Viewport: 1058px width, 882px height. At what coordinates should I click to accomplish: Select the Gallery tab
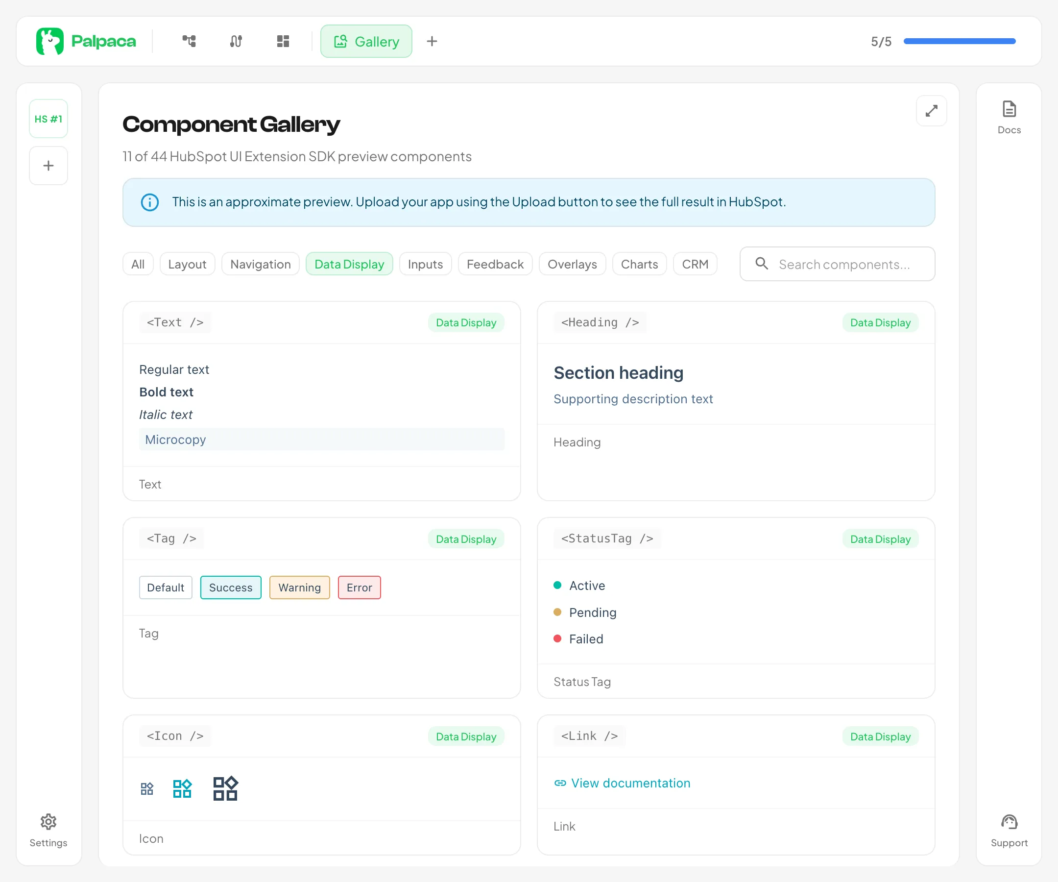pyautogui.click(x=366, y=41)
